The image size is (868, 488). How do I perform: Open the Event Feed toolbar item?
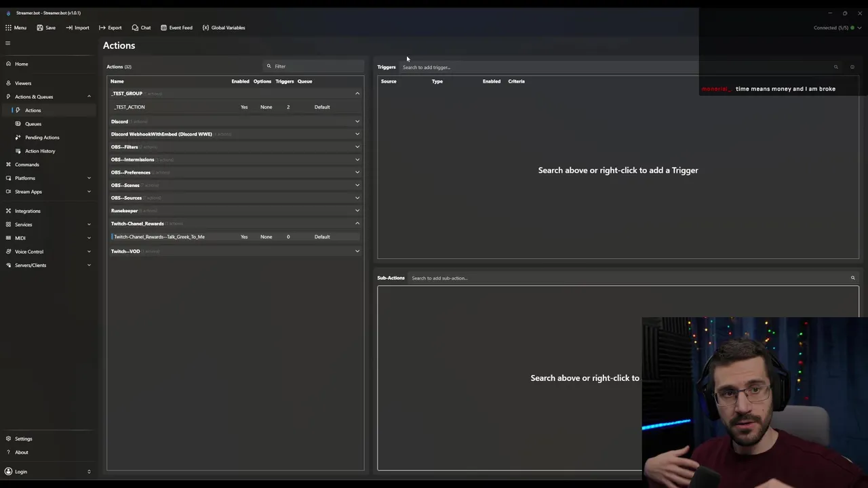[x=176, y=28]
